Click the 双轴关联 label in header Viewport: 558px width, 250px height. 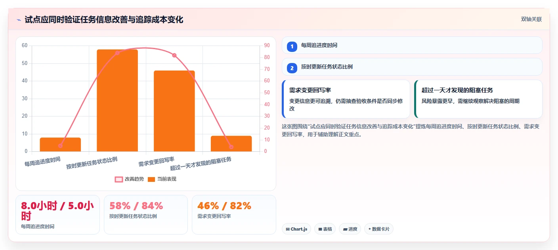click(x=531, y=19)
